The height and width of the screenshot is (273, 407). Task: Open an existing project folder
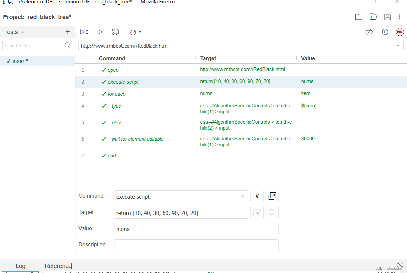(373, 17)
